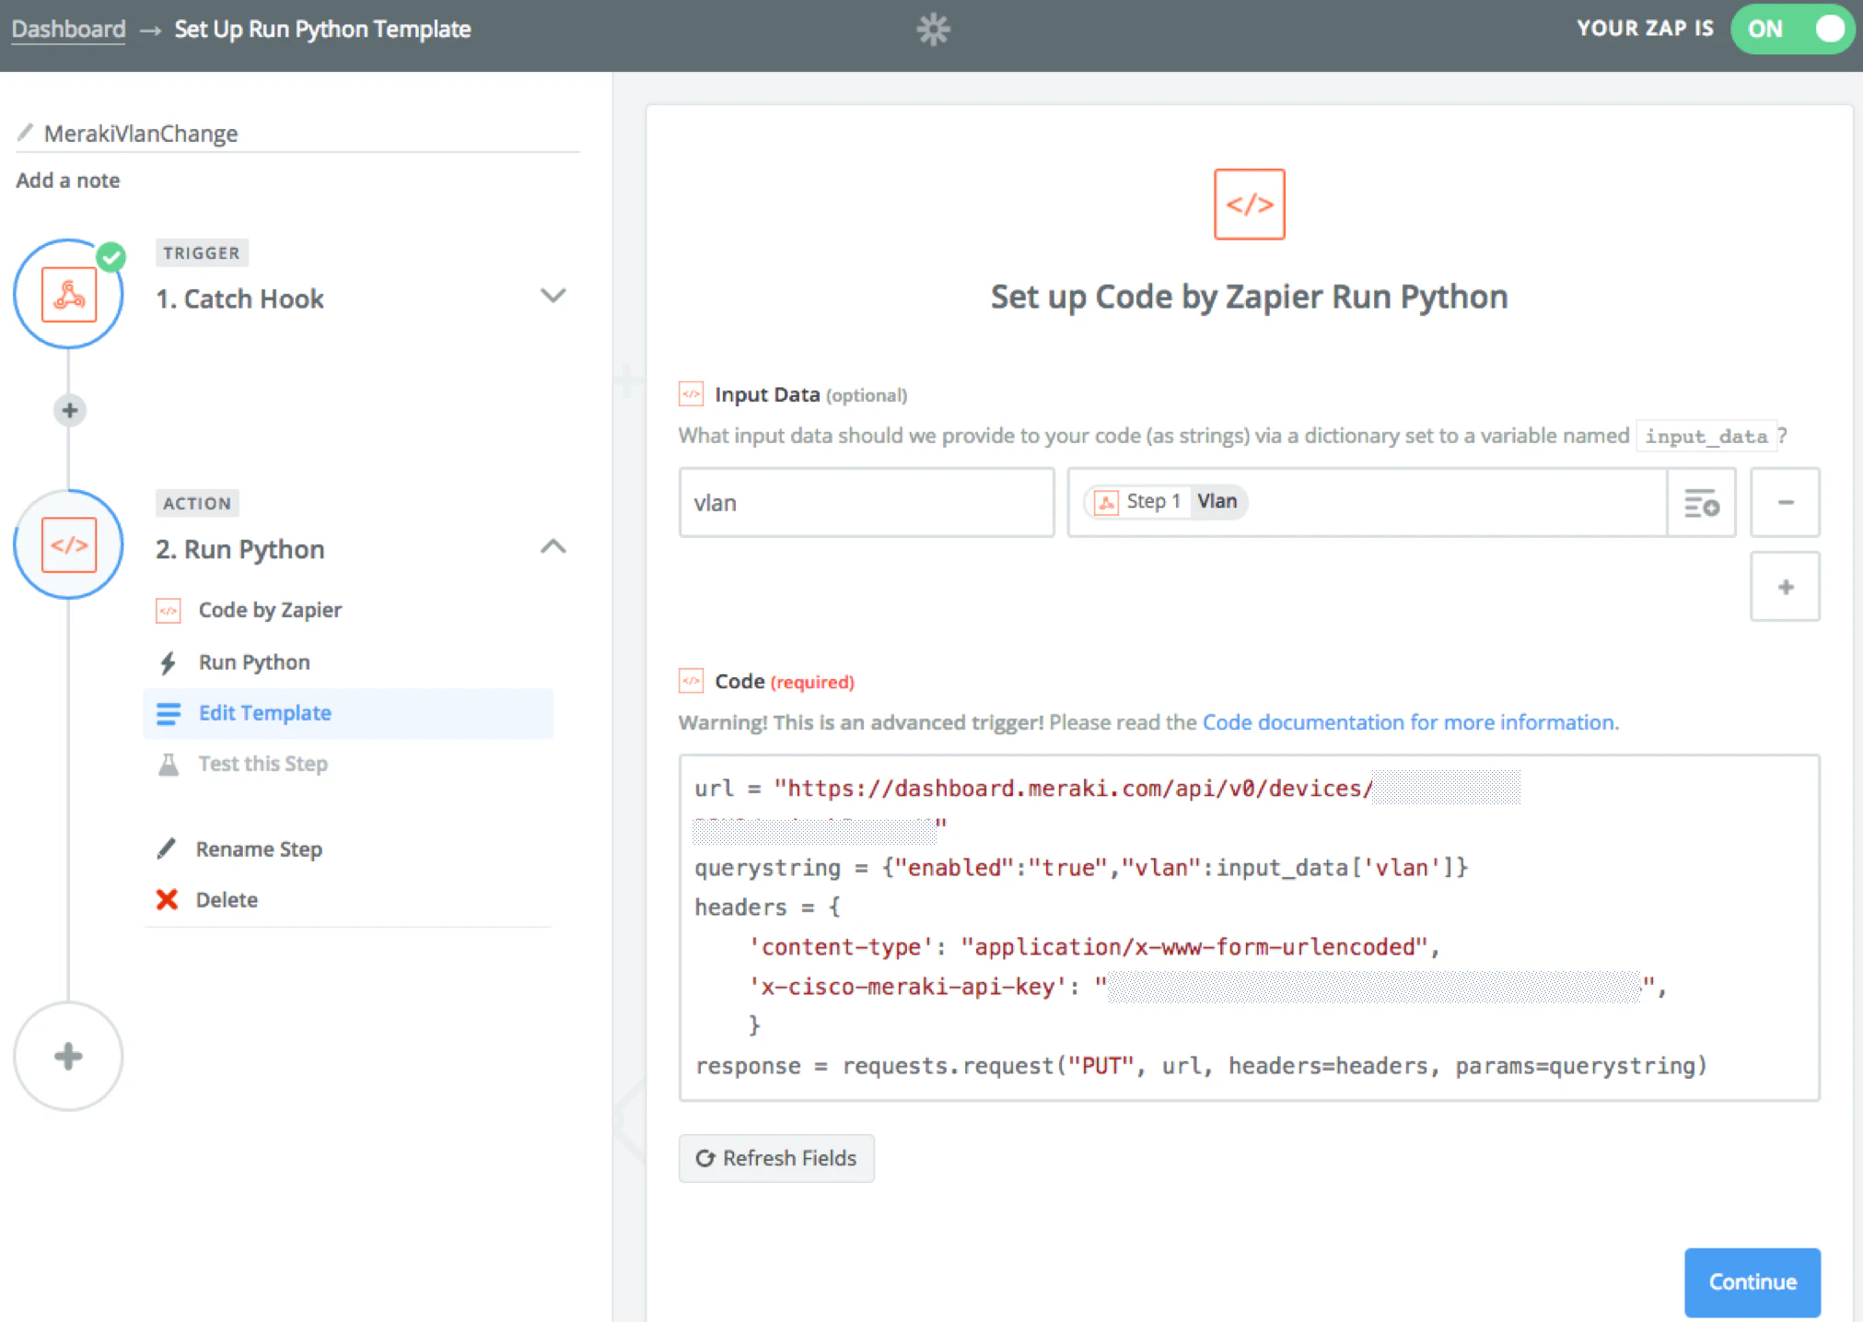Screen dimensions: 1863x1322
Task: Open the Code documentation link
Action: tap(1410, 722)
